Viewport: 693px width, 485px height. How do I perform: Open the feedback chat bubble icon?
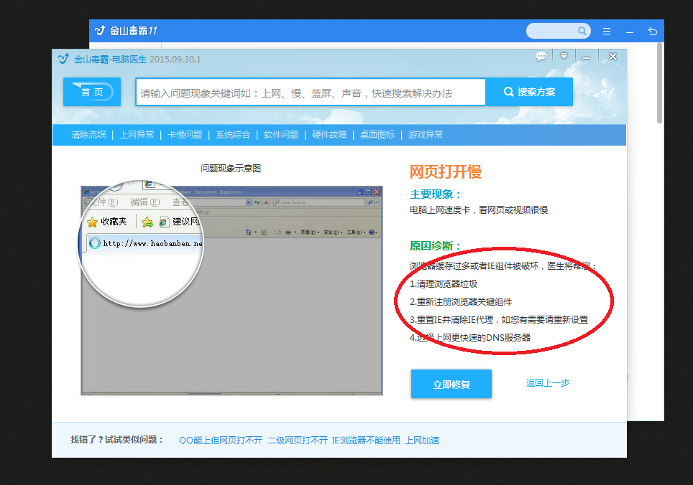coord(541,57)
